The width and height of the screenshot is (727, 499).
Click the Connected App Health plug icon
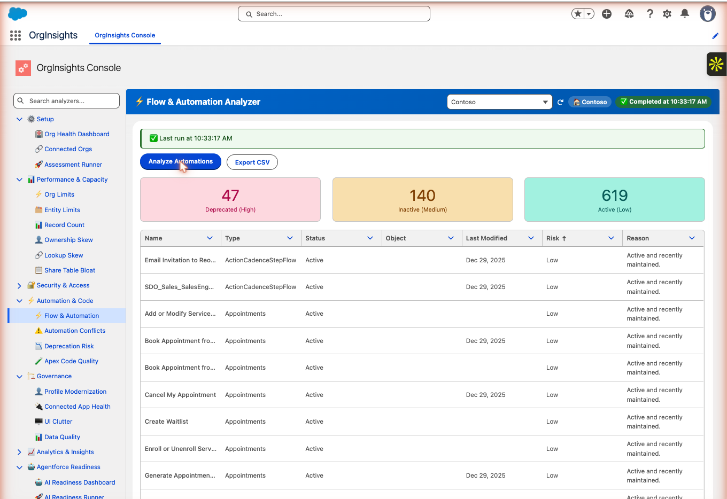coord(38,407)
